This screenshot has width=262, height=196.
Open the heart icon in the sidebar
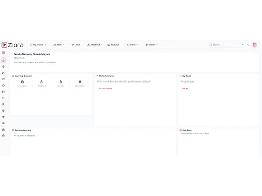3,117
